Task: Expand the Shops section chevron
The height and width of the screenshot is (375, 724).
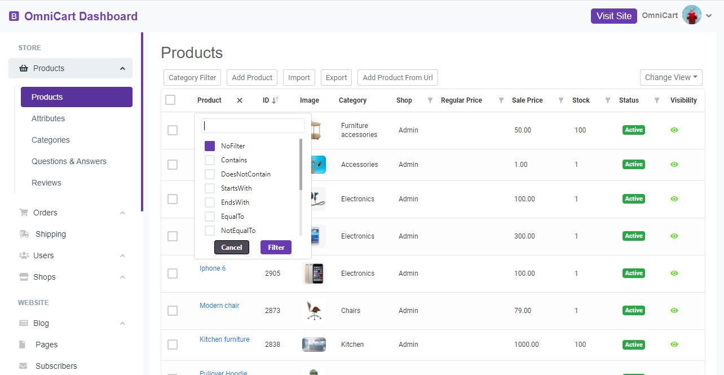Action: [x=122, y=277]
